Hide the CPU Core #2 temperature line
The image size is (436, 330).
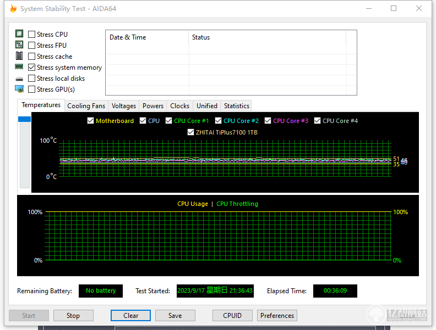219,121
